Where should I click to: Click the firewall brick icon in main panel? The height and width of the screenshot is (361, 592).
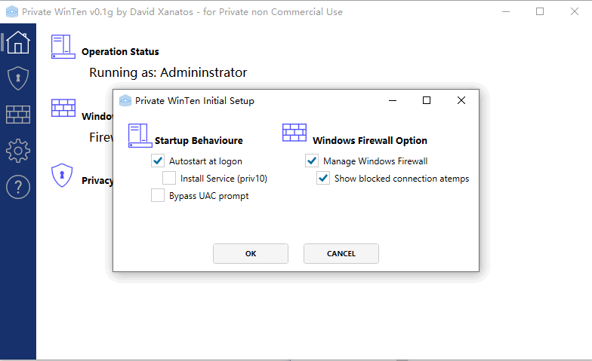click(63, 108)
